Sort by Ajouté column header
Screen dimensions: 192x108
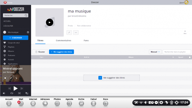181,57
